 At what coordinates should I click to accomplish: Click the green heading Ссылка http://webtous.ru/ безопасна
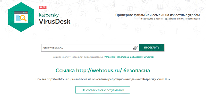pyautogui.click(x=103, y=71)
